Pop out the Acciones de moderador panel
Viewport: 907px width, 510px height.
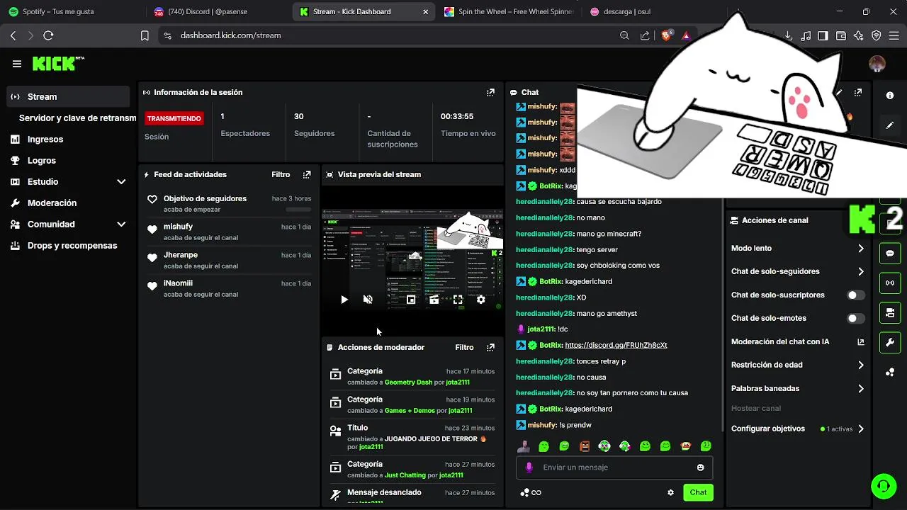point(490,347)
